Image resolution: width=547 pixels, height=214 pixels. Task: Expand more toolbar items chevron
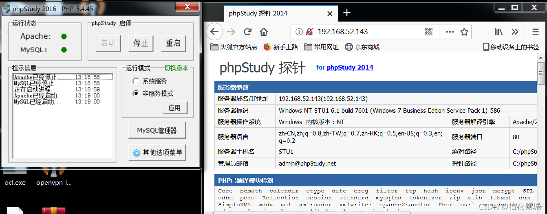click(x=515, y=32)
